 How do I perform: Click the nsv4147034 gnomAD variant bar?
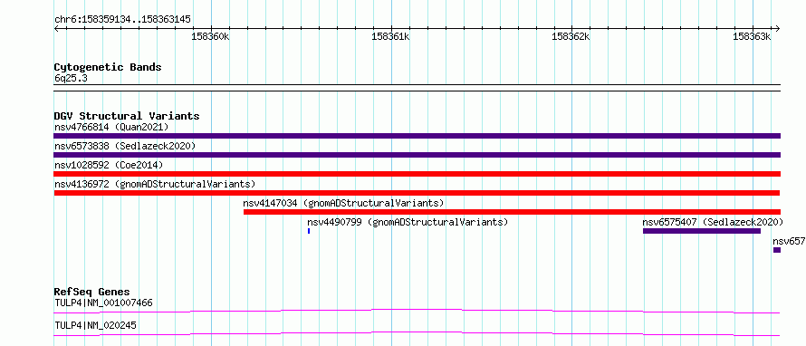click(x=512, y=212)
